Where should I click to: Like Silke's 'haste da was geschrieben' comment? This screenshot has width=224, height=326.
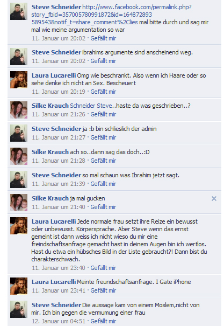103,114
